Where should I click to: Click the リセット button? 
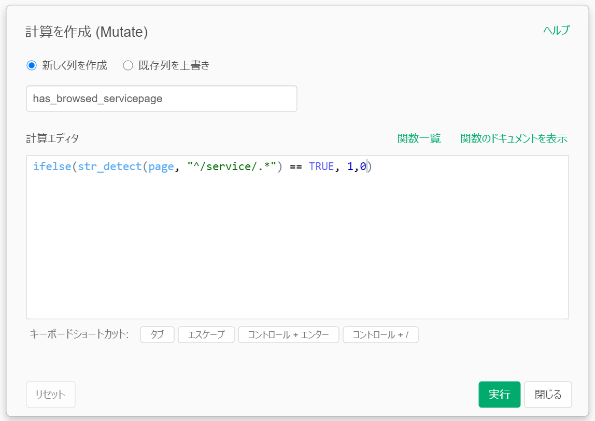coord(50,395)
